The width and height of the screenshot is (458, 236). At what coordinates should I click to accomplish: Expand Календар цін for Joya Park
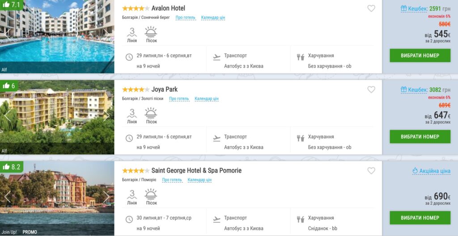[x=207, y=99]
